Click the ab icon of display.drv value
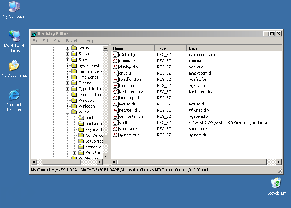 (x=116, y=67)
